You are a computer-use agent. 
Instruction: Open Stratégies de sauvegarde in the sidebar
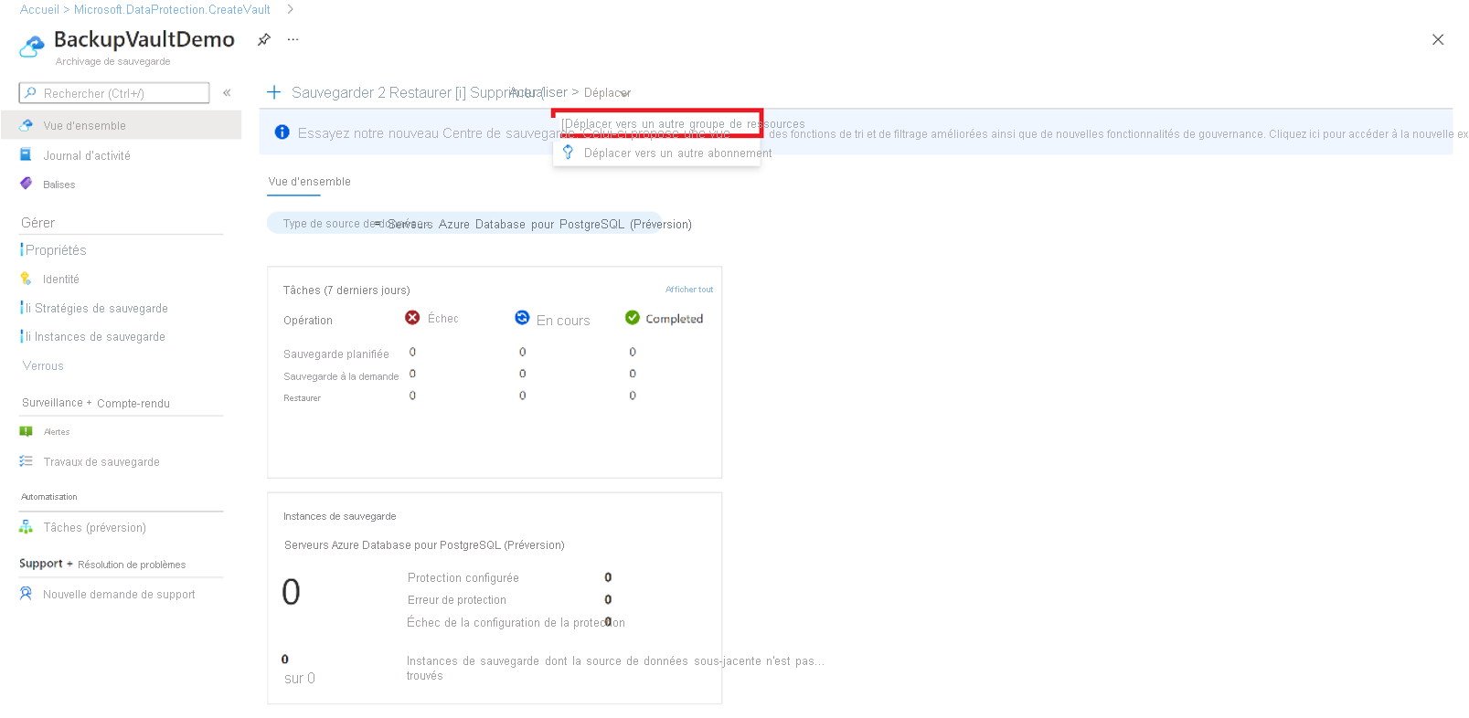click(101, 308)
